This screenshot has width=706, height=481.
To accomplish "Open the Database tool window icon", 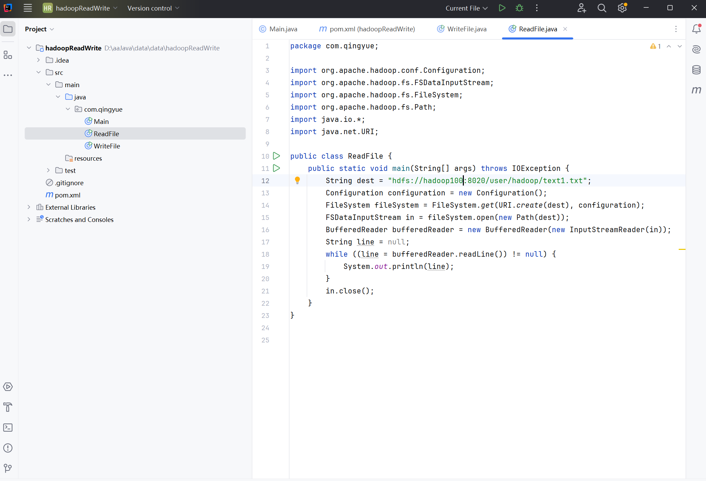I will [x=696, y=70].
